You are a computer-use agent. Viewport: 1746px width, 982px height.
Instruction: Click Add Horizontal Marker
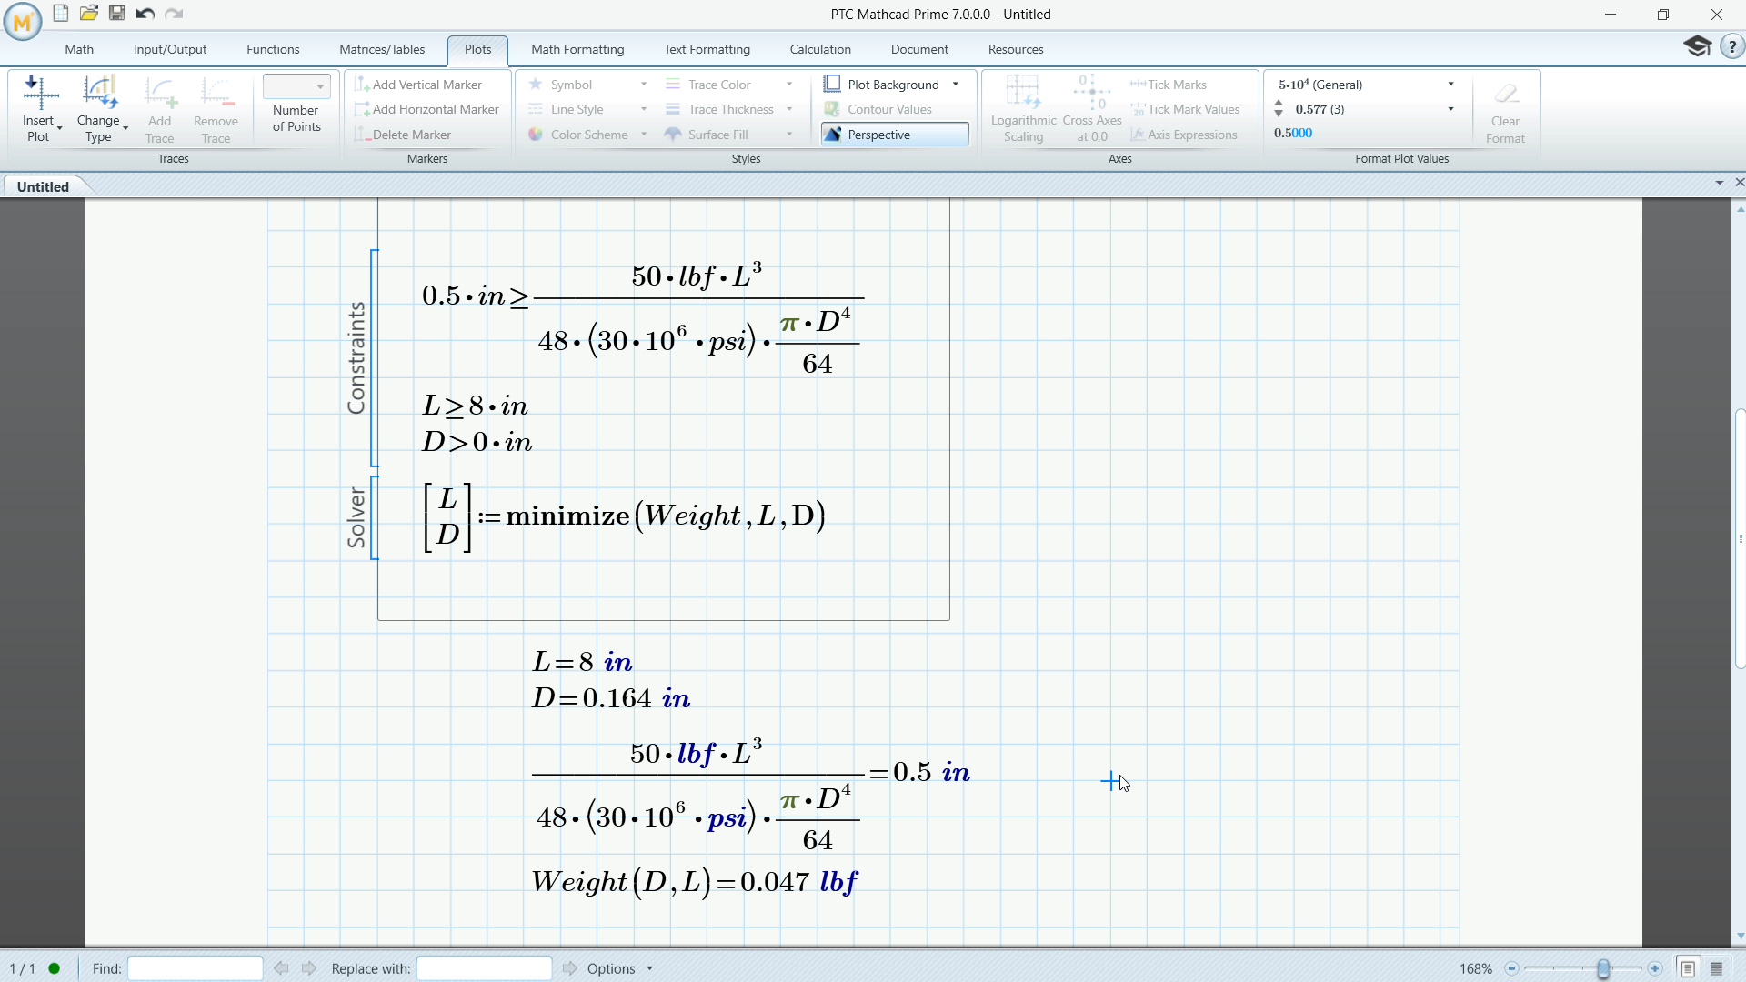(426, 109)
